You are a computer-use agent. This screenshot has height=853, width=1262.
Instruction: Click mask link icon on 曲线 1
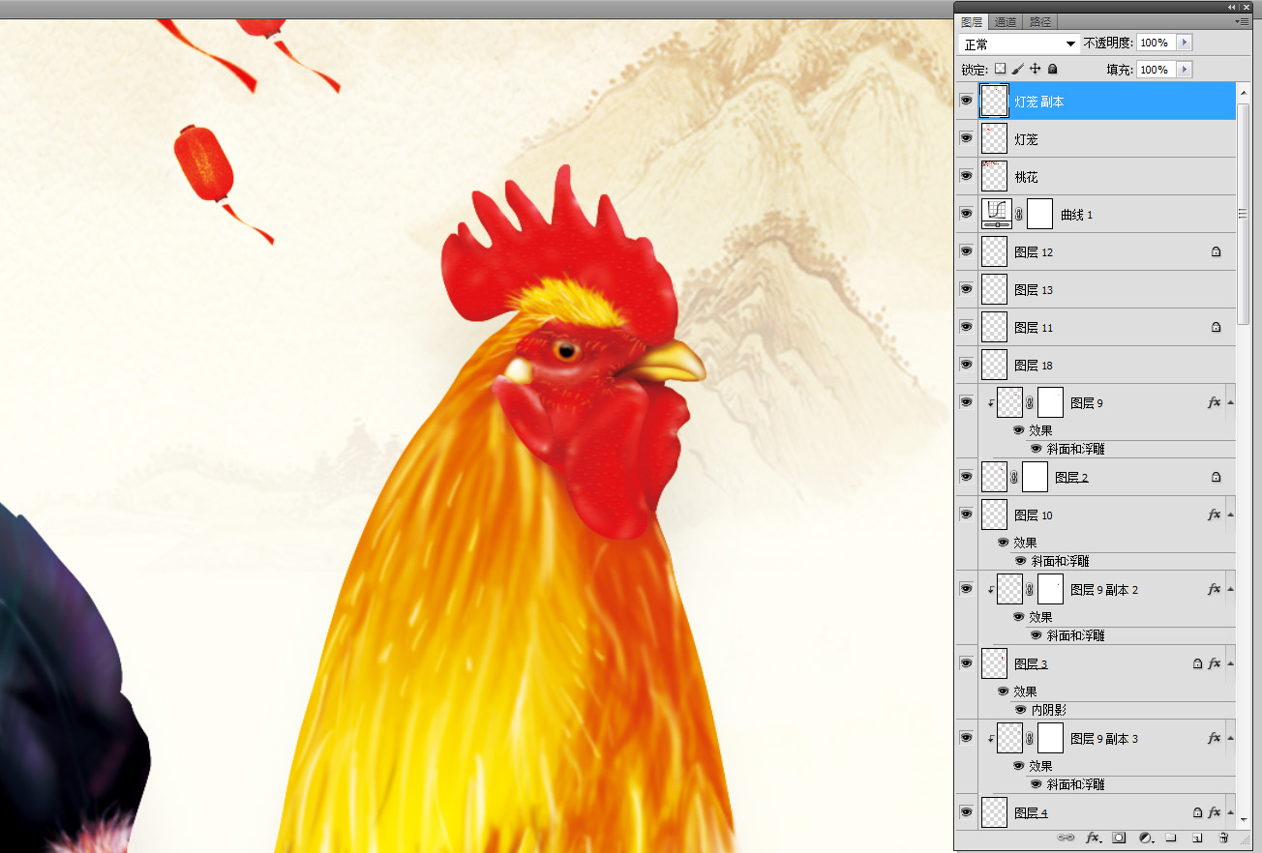[x=1018, y=215]
